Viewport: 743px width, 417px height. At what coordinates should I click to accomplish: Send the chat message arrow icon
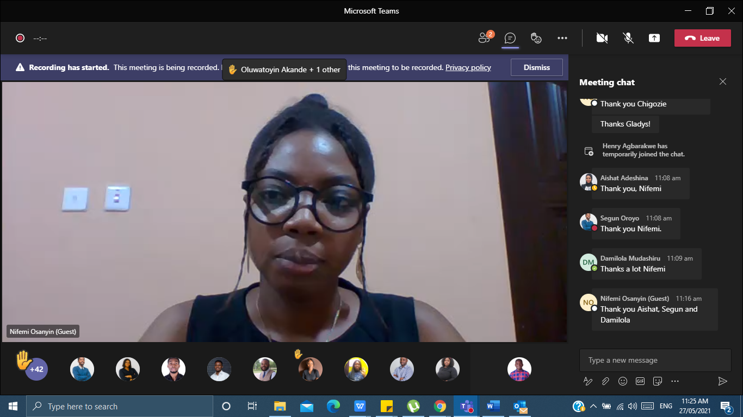(722, 381)
